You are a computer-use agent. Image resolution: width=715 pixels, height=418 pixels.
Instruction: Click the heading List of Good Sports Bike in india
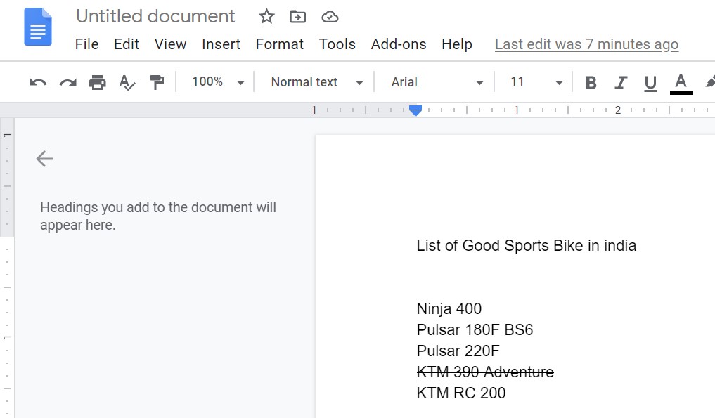[526, 246]
